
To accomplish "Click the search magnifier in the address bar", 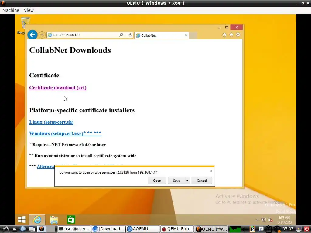I will pos(121,35).
